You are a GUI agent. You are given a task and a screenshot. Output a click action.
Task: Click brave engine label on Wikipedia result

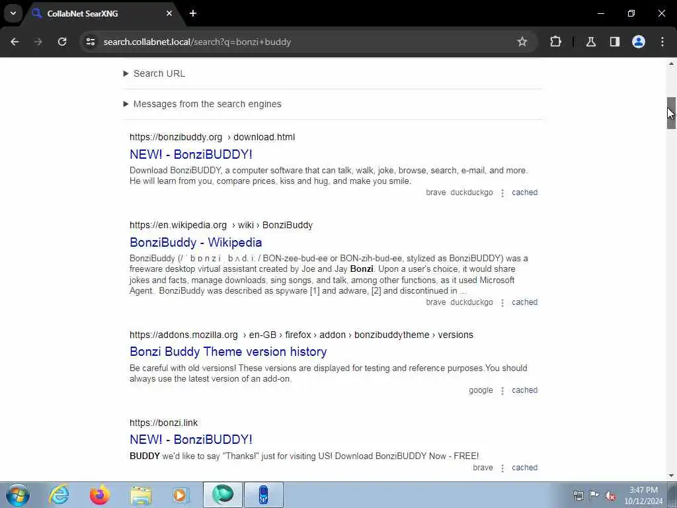point(436,302)
